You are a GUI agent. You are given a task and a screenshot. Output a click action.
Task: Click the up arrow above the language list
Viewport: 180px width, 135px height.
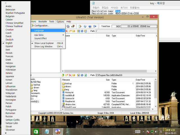(6, 3)
